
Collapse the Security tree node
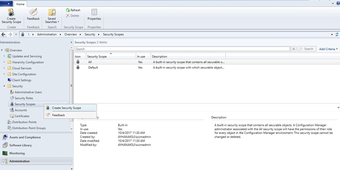[x=4, y=86]
